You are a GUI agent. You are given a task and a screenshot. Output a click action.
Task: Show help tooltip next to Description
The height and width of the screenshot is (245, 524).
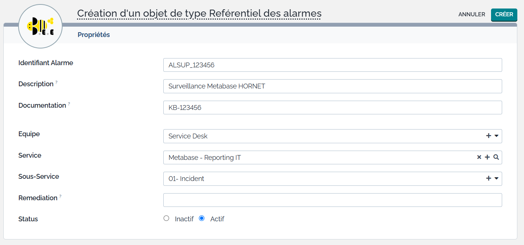56,82
